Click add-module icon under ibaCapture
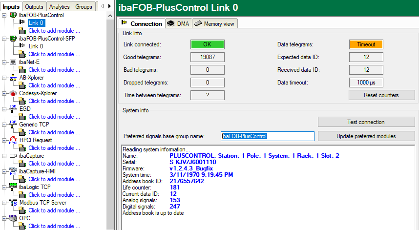 (x=22, y=164)
